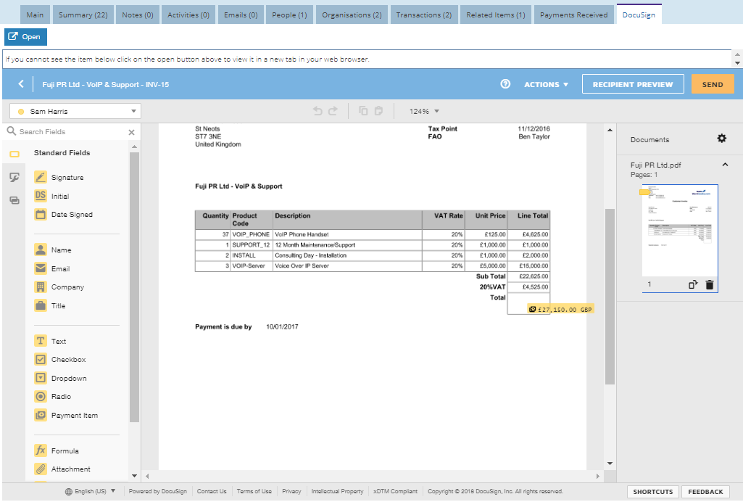Screen dimensions: 743x502
Task: Open the Sam Harris recipient dropdown
Action: [75, 112]
